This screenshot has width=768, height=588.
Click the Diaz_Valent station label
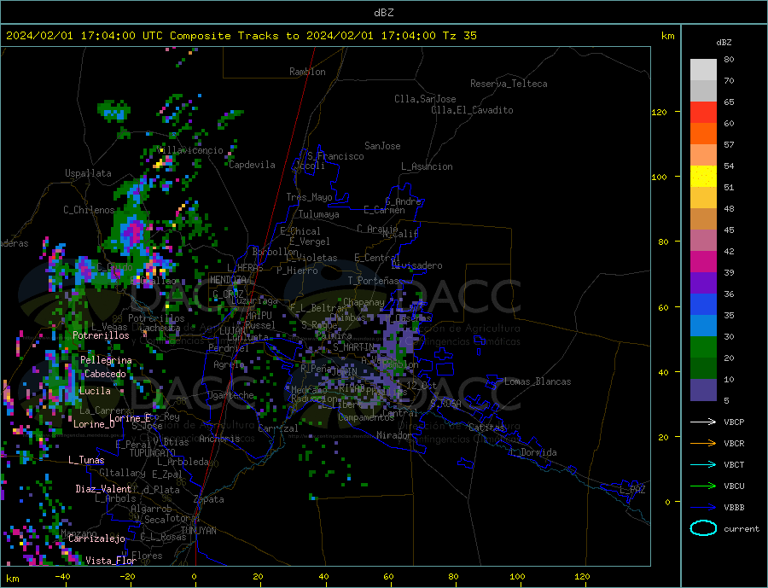[103, 489]
